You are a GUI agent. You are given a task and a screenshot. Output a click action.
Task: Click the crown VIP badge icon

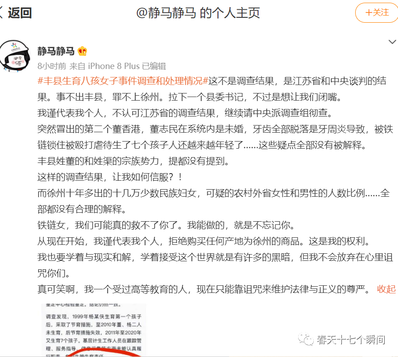[82, 51]
